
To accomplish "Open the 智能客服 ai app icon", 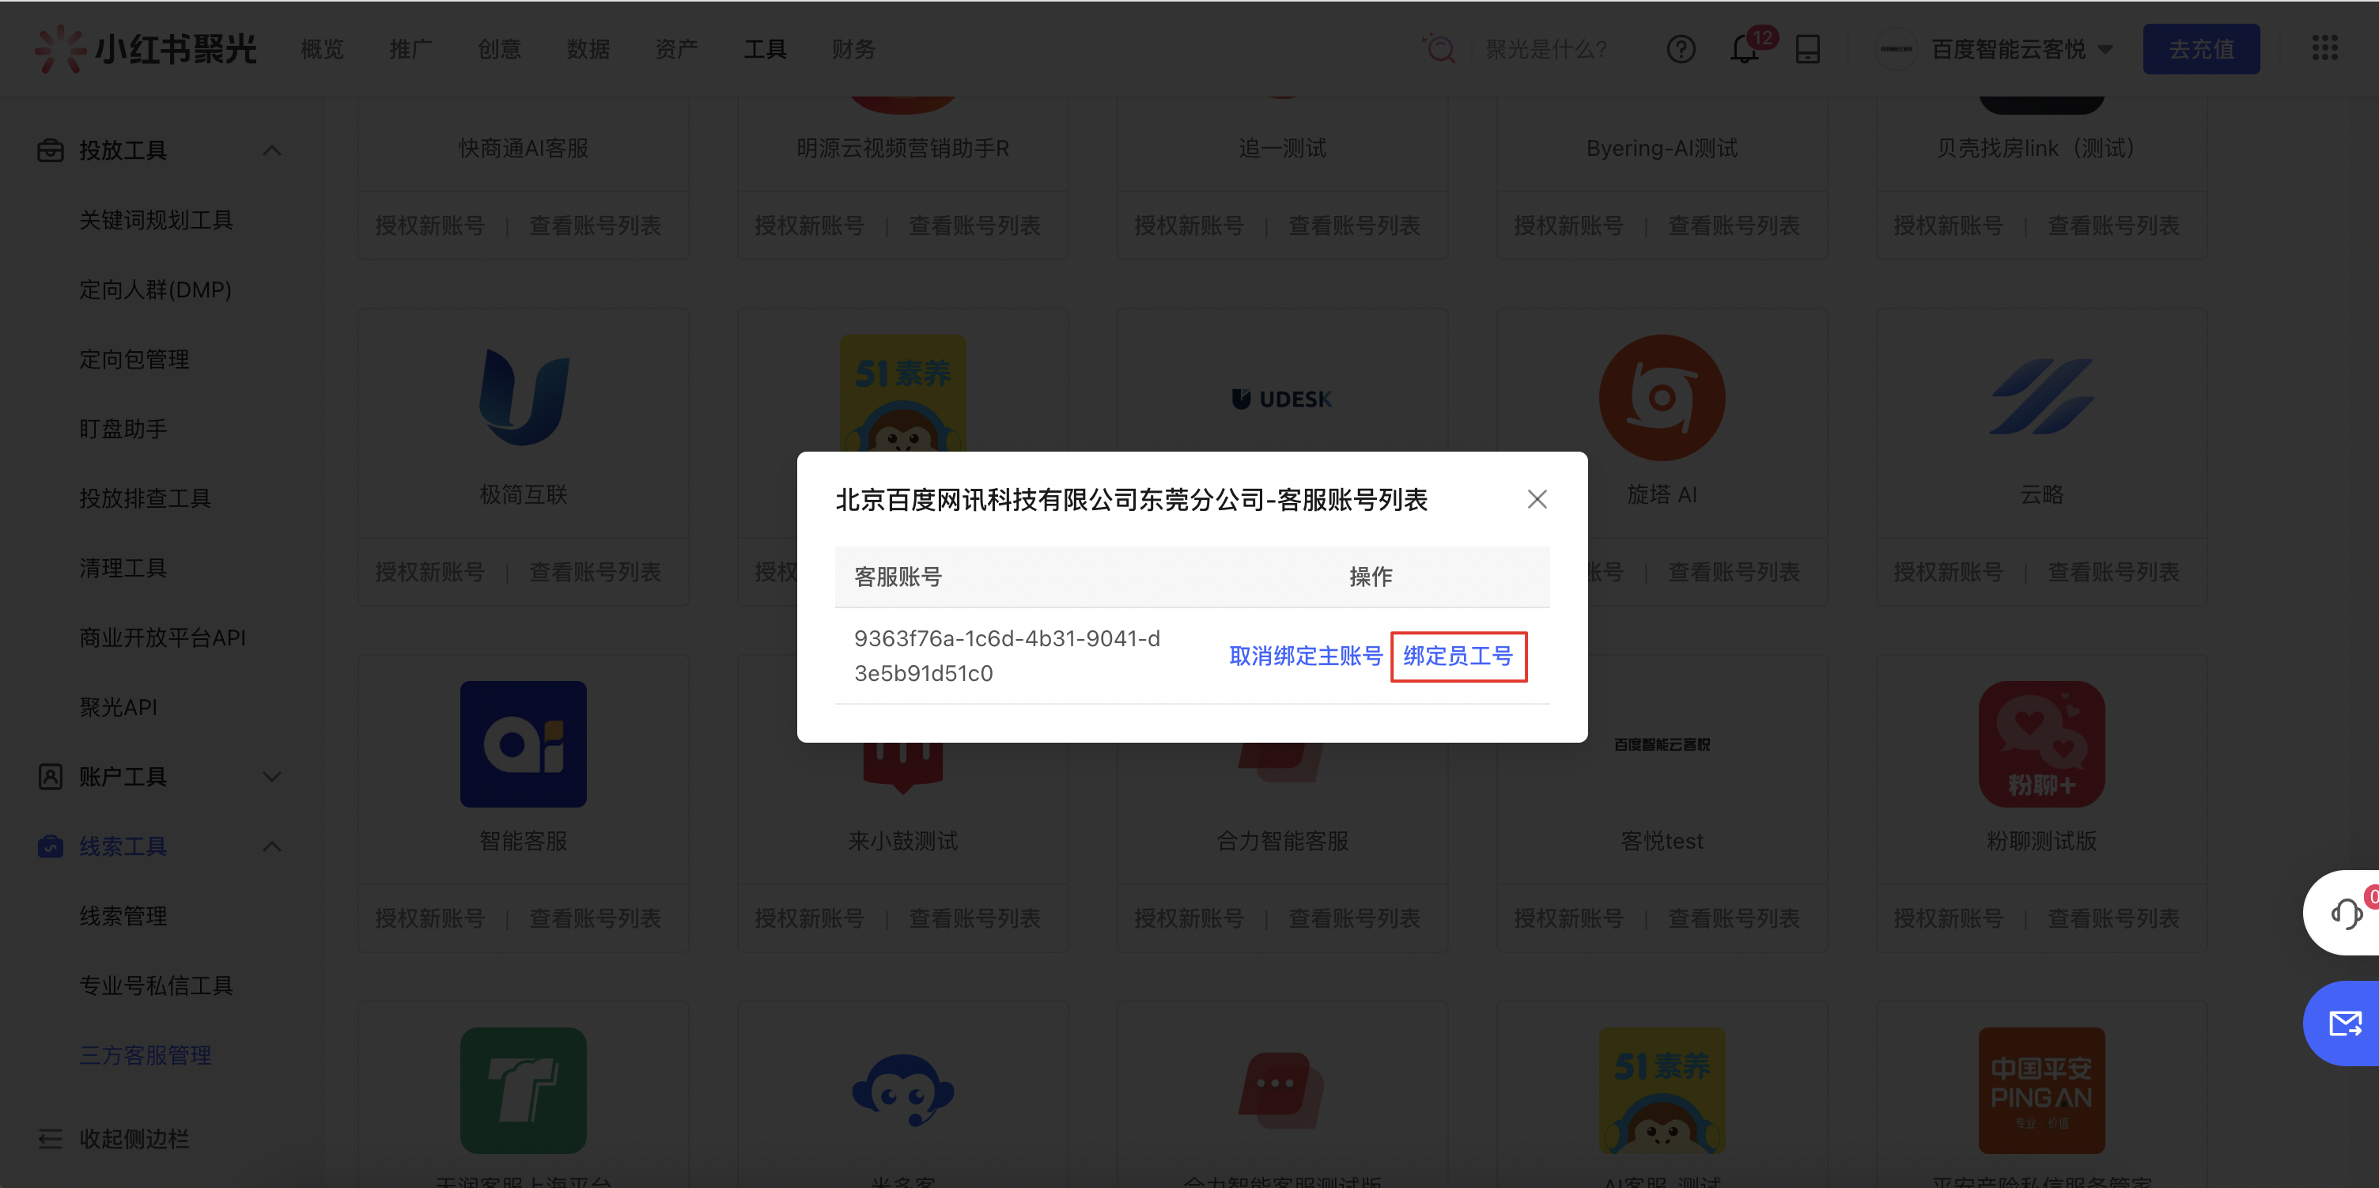I will coord(523,743).
